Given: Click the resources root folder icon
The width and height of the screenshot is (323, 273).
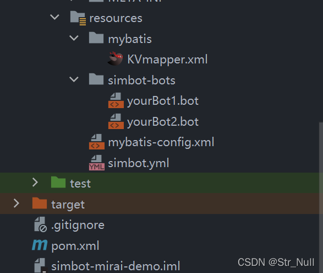Looking at the screenshot, I should [x=78, y=18].
